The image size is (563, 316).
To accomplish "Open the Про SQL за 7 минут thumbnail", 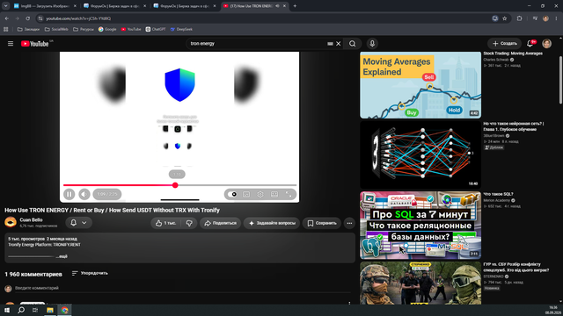I will coord(420,225).
